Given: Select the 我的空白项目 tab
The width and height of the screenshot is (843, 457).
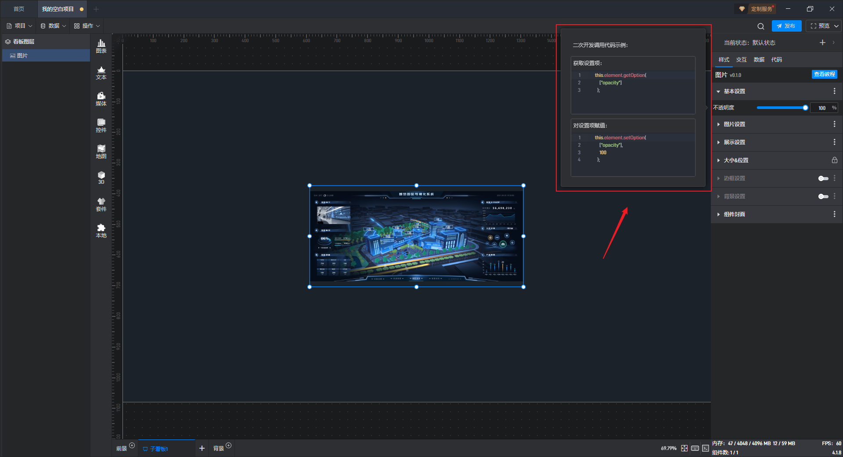Looking at the screenshot, I should (62, 9).
